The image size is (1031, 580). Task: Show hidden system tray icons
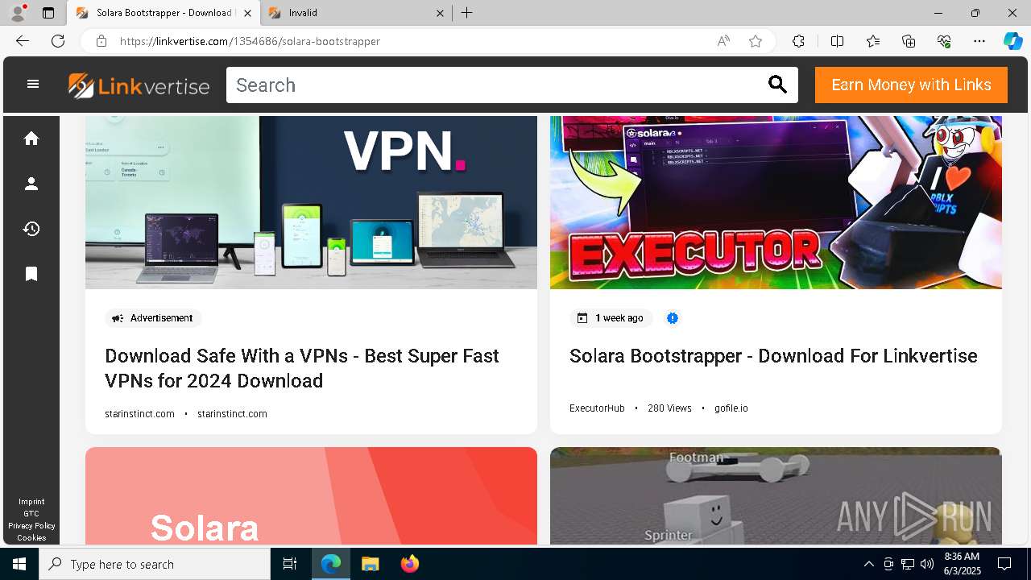coord(869,564)
